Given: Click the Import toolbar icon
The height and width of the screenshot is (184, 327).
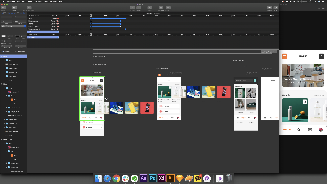Looking at the screenshot, I should tap(14, 8).
